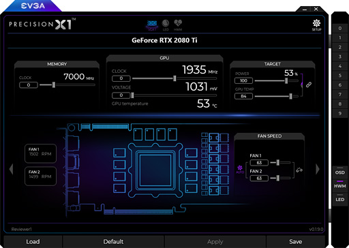Click the 1031 mV voltage reading
Screen dimensions: 349x248
201,87
